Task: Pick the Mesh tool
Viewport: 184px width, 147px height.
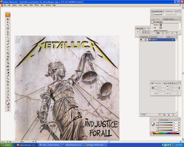Action: 8,70
